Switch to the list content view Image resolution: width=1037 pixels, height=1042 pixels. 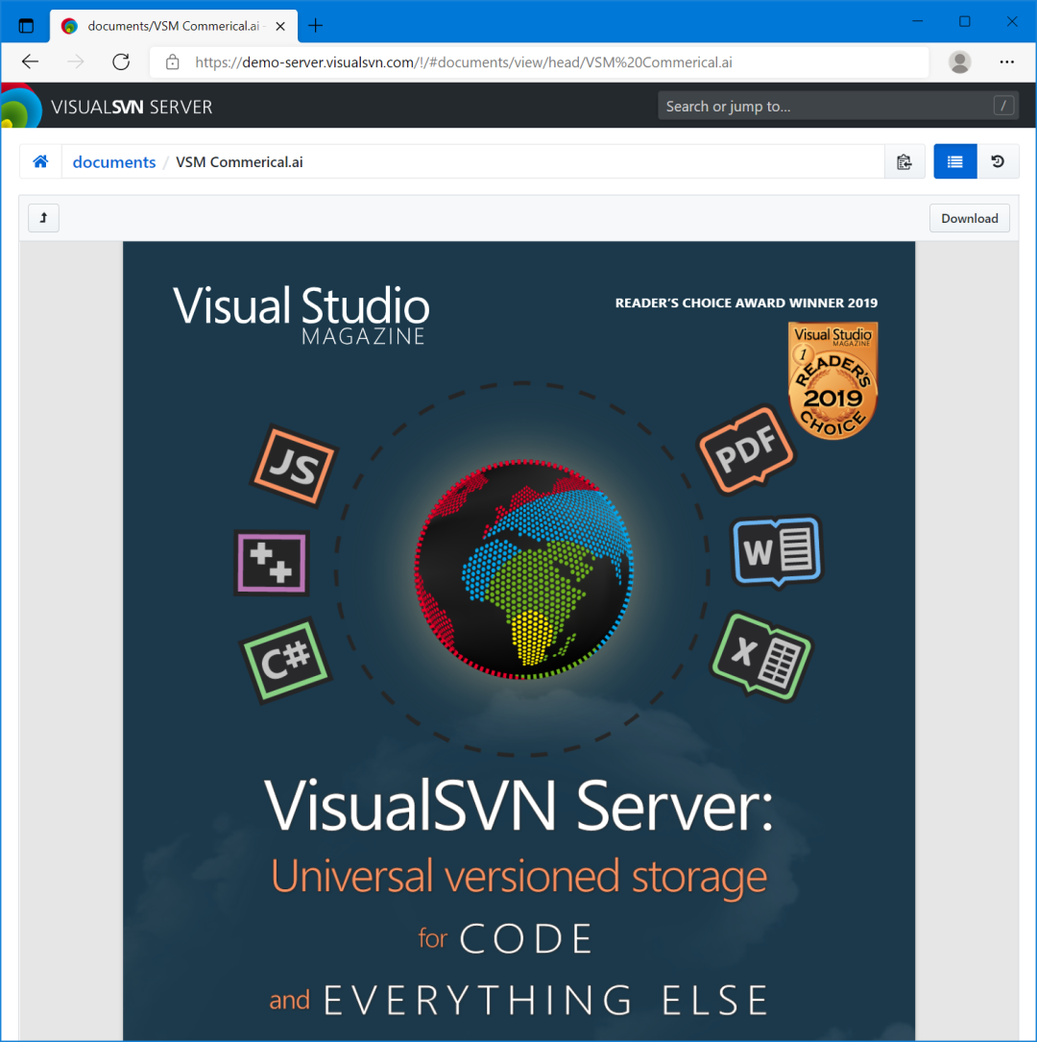point(954,161)
